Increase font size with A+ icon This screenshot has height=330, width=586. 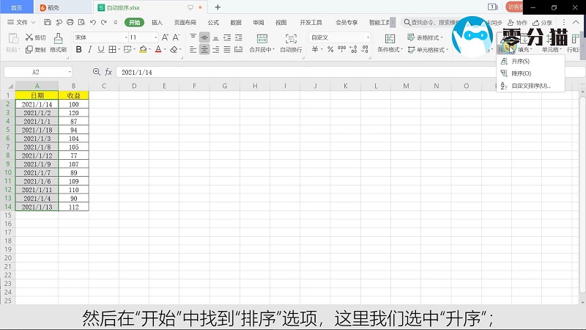(165, 37)
